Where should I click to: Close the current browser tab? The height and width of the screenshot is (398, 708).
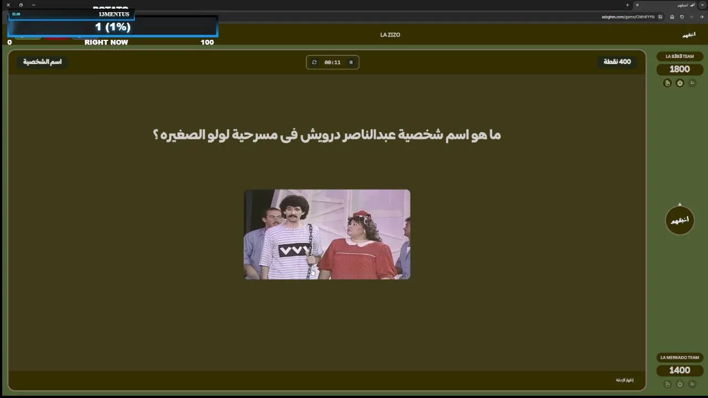coord(637,5)
